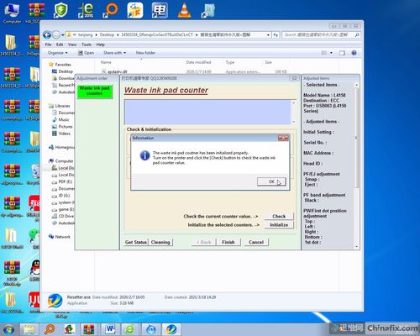This screenshot has height=336, width=420.
Task: Click Cancel in the adjustment program
Action: tap(256, 242)
